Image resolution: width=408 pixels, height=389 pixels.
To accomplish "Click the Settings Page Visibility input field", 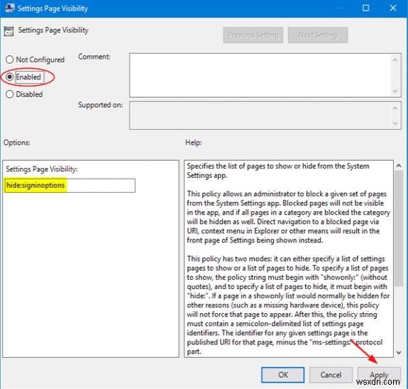I will click(70, 185).
